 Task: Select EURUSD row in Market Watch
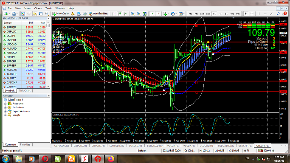click(x=24, y=27)
